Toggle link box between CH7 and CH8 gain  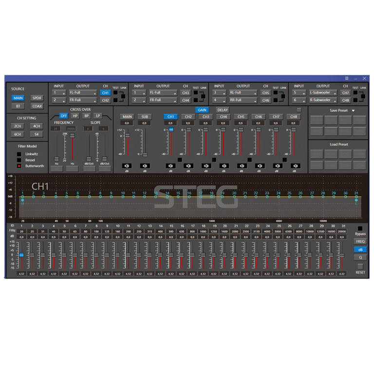tap(285, 160)
